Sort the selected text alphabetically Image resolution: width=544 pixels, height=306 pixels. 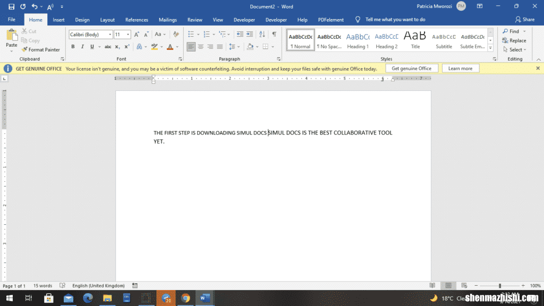coord(262,34)
